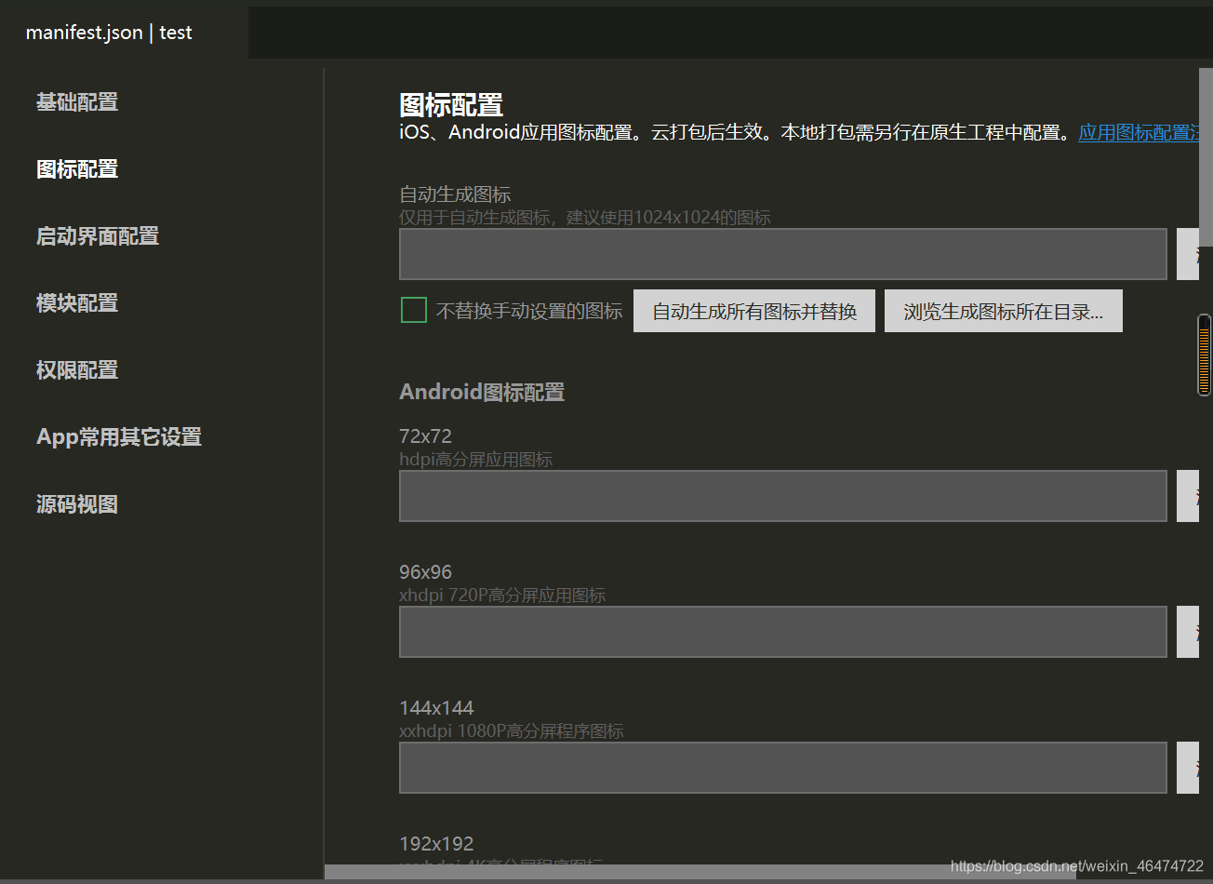Click the xxhdpi 1080P高分屏程序图标 description
Screen dimensions: 1213x884
[x=512, y=730]
